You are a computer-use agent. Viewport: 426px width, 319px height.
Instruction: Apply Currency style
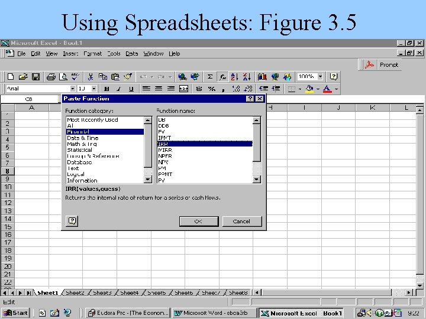point(199,89)
